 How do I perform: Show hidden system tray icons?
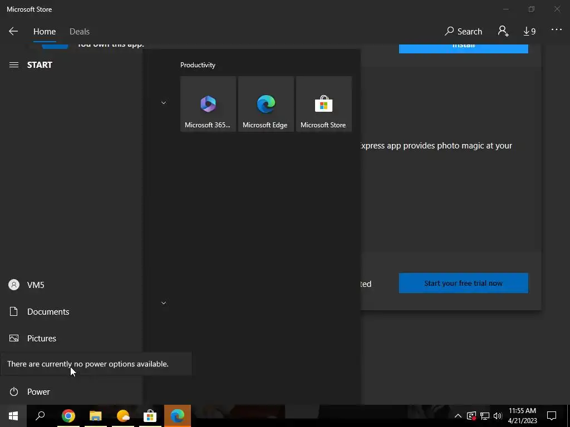pos(458,416)
